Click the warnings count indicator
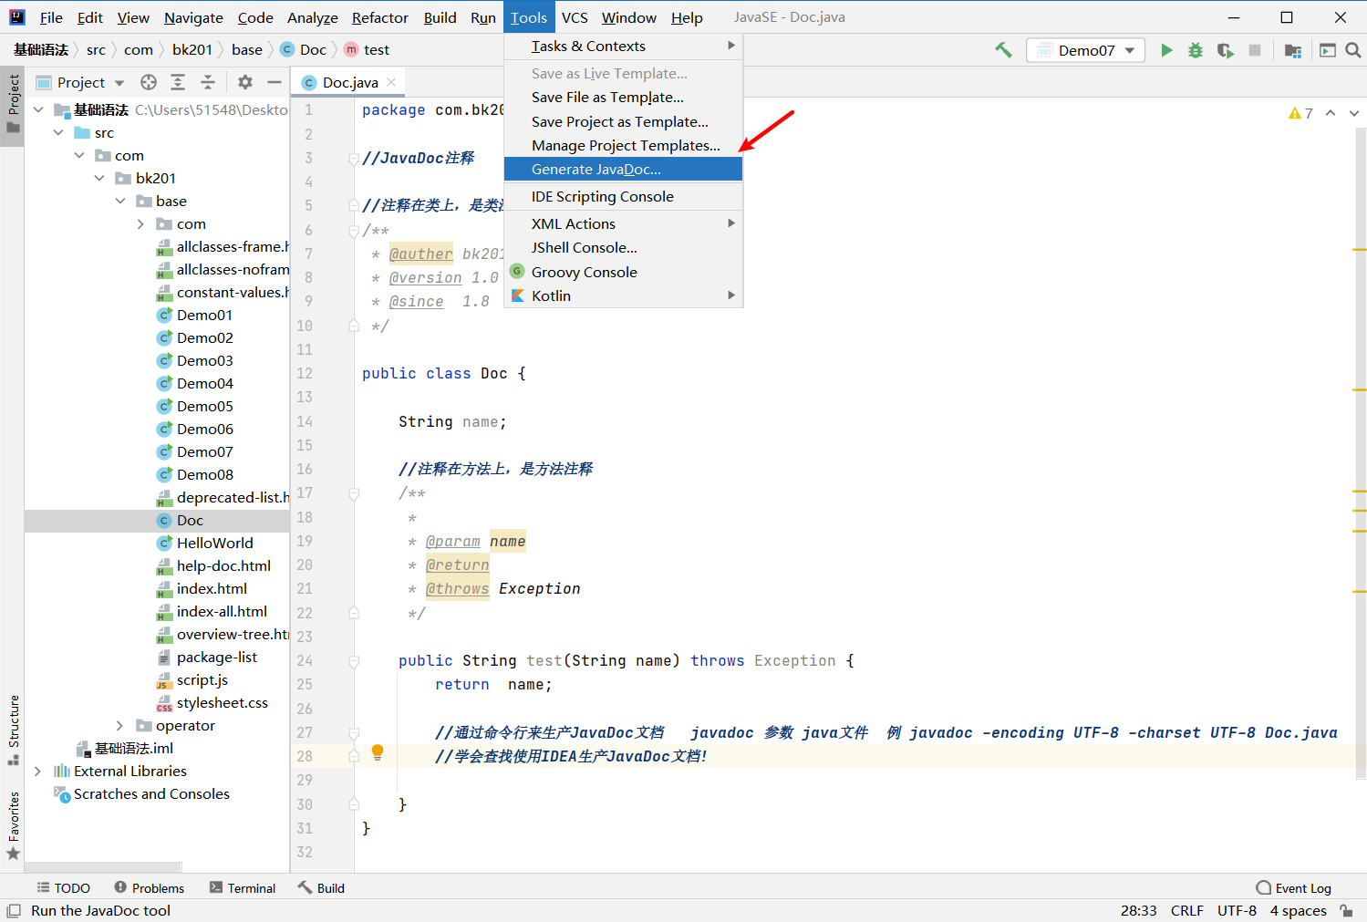This screenshot has width=1367, height=922. (1300, 113)
